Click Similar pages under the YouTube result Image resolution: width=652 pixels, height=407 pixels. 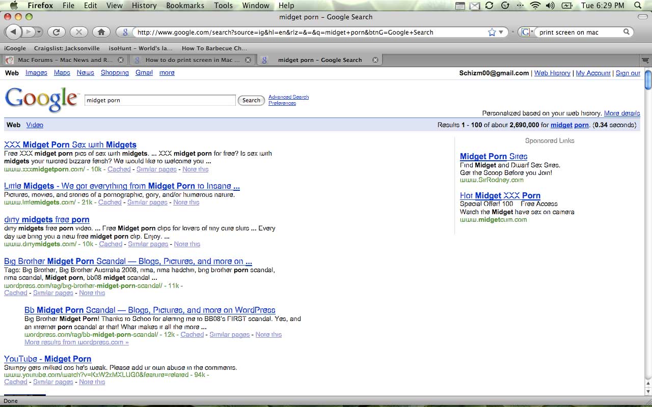point(53,382)
